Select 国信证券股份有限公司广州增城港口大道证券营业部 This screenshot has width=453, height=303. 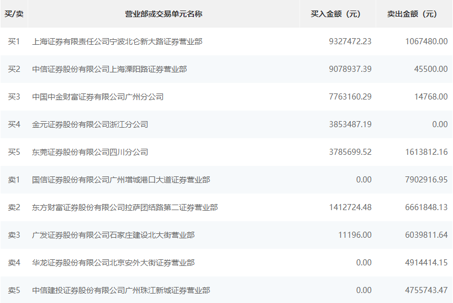point(121,180)
